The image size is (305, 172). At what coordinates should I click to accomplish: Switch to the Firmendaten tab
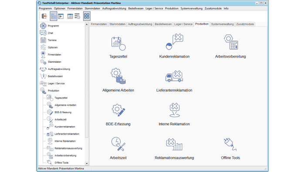click(x=99, y=24)
